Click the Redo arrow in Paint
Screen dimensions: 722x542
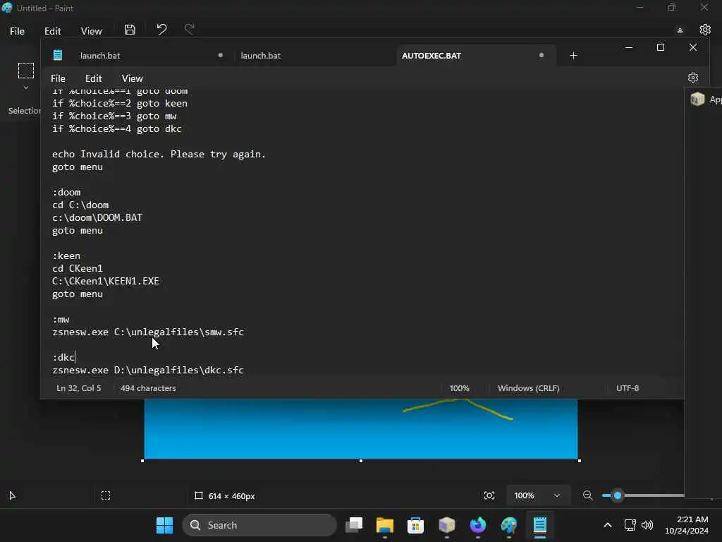point(189,30)
